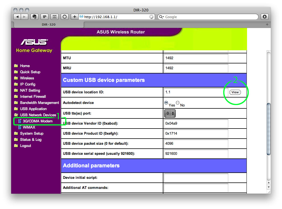Click the WiMAX page icon
The image size is (282, 209).
(x=20, y=127)
